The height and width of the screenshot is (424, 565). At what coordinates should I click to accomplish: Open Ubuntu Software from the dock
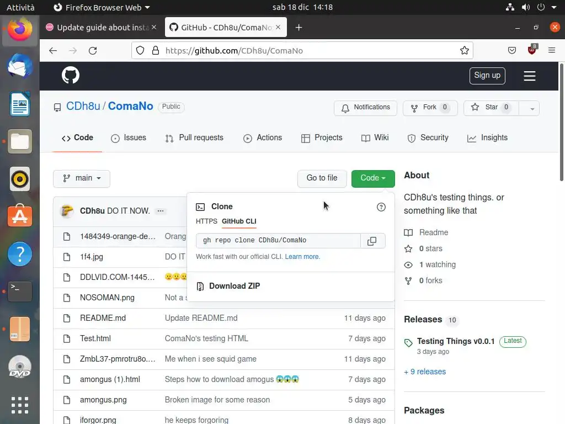coord(20,216)
